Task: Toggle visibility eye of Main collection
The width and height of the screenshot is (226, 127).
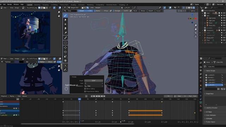Action: tap(224, 13)
